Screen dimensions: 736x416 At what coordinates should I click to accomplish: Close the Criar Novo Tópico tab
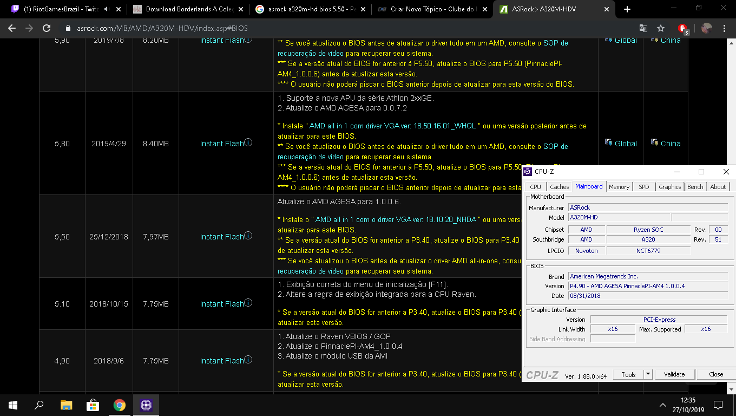[484, 9]
